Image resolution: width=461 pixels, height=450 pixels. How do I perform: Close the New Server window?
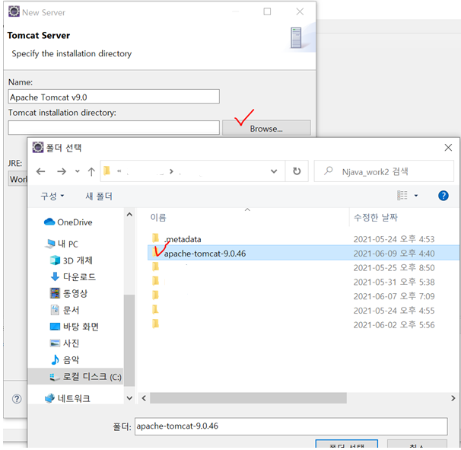pyautogui.click(x=300, y=11)
